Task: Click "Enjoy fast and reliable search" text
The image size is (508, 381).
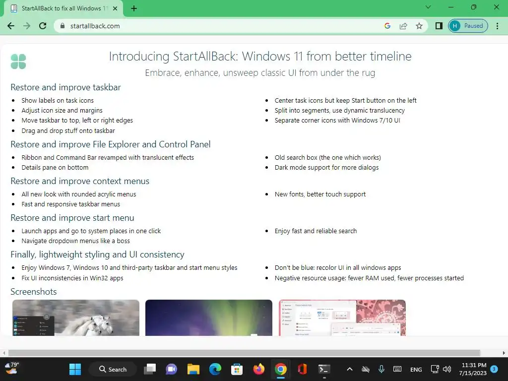Action: (x=316, y=231)
